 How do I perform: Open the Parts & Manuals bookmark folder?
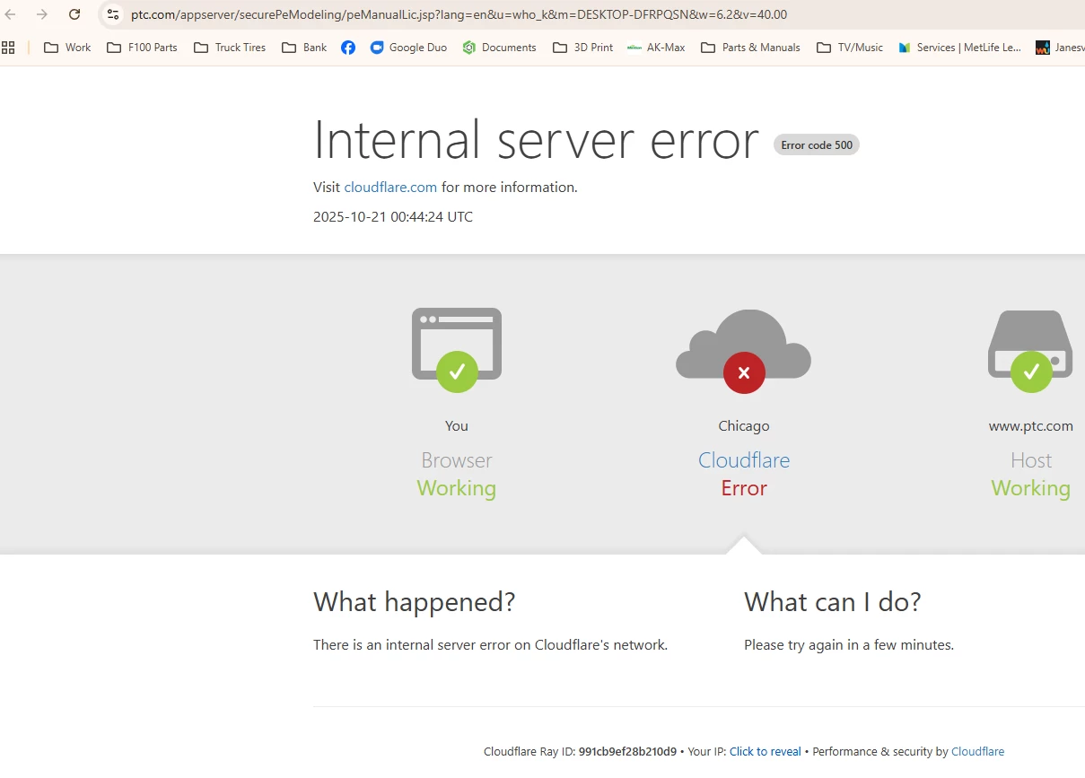750,48
